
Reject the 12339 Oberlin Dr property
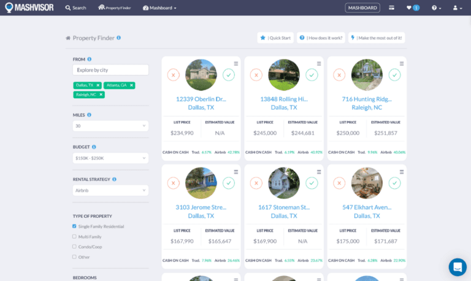point(174,75)
